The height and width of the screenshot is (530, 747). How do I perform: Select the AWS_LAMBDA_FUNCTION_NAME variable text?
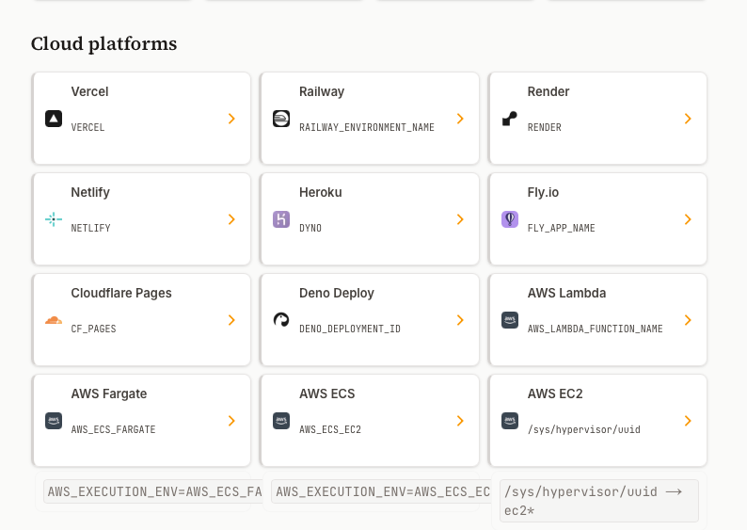click(x=595, y=329)
